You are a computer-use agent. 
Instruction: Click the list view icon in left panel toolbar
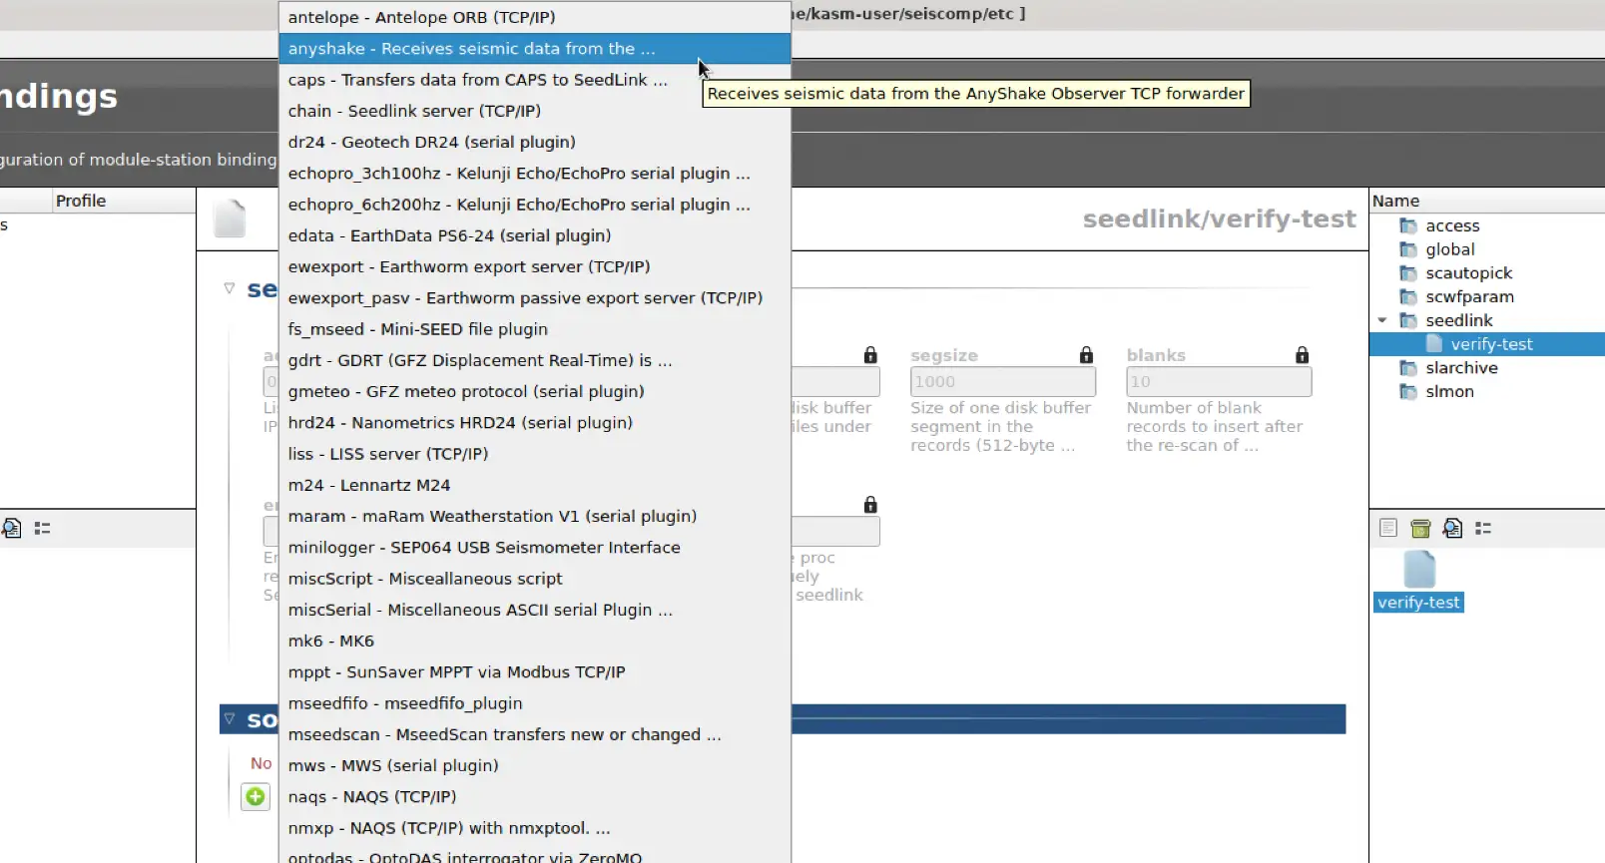coord(42,528)
